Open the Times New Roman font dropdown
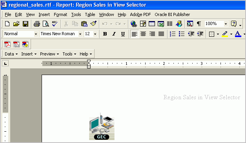Screen dimensions: 246x143 point(80,34)
